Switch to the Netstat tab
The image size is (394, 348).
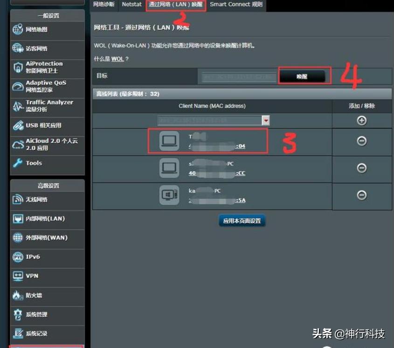pos(131,4)
